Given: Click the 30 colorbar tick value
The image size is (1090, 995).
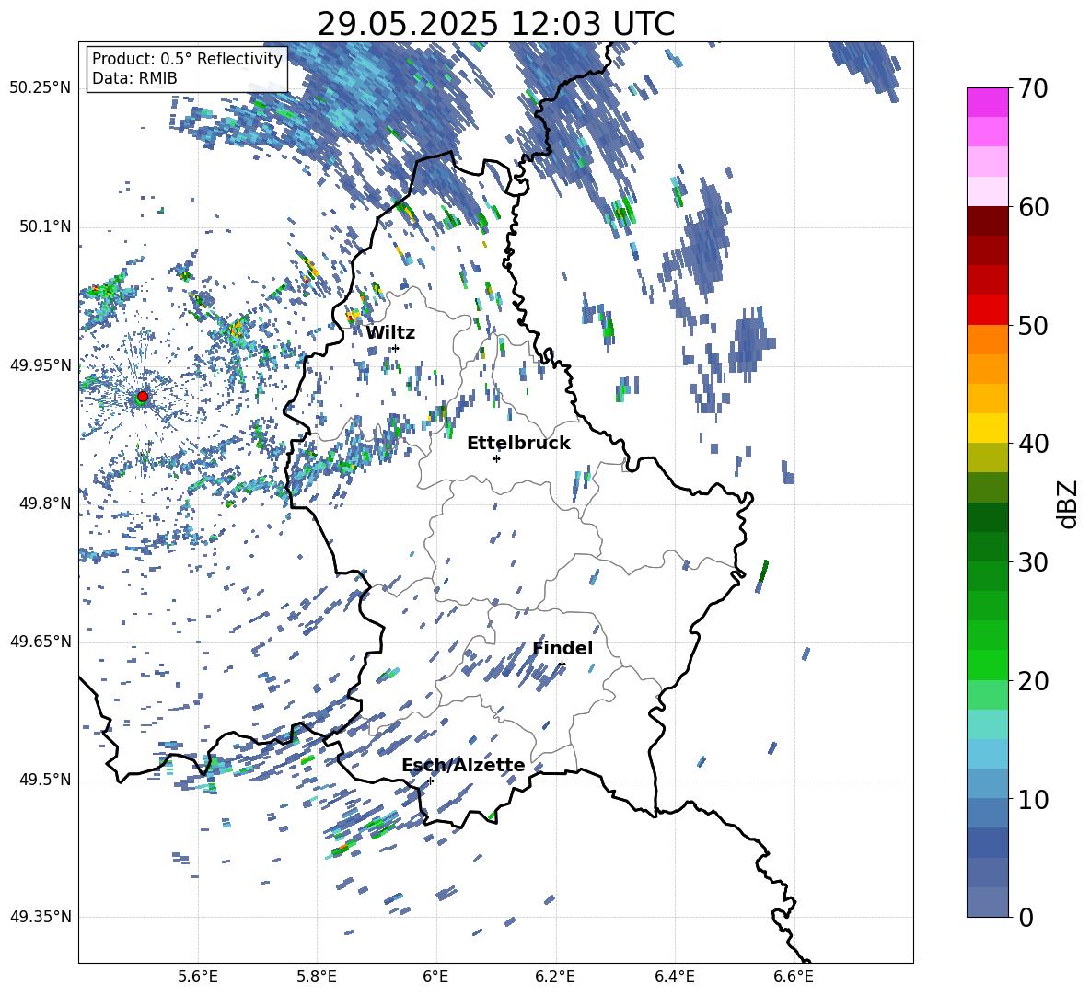Looking at the screenshot, I should pos(1033,561).
